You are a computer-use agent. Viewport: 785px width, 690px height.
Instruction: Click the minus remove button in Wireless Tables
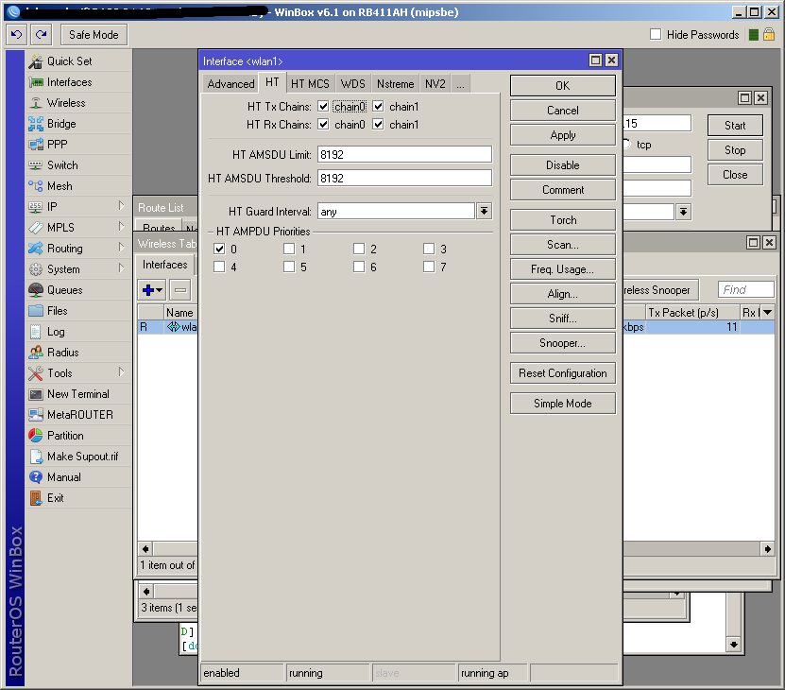(x=180, y=289)
